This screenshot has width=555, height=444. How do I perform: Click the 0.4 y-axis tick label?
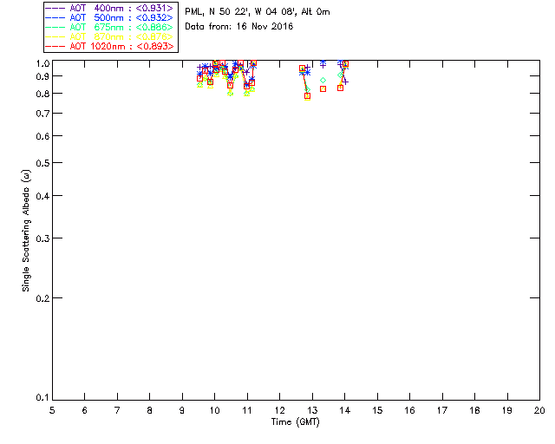[42, 196]
